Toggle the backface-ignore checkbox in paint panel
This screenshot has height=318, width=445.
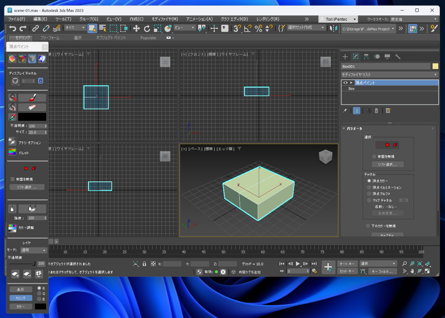(12, 179)
